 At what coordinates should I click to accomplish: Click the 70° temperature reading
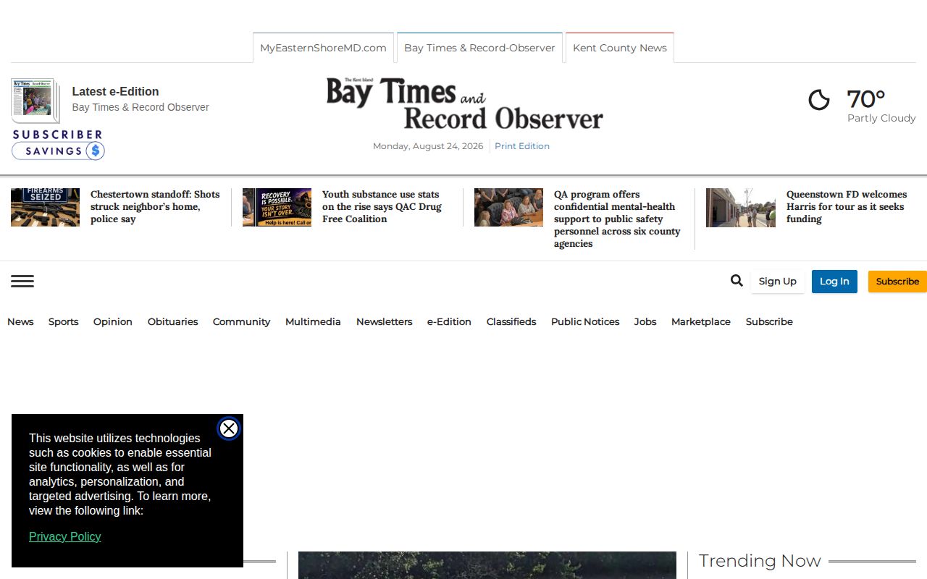pyautogui.click(x=866, y=98)
